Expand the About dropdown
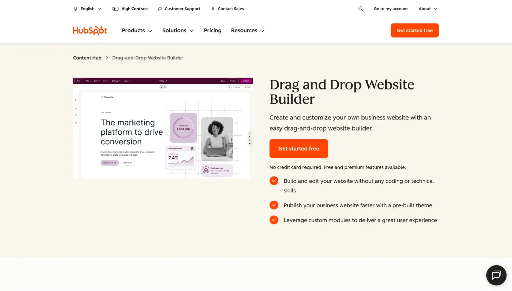Viewport: 512px width, 291px height. coord(427,9)
